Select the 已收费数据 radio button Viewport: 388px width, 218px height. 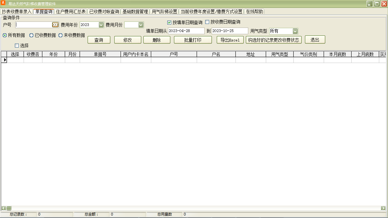click(31, 35)
